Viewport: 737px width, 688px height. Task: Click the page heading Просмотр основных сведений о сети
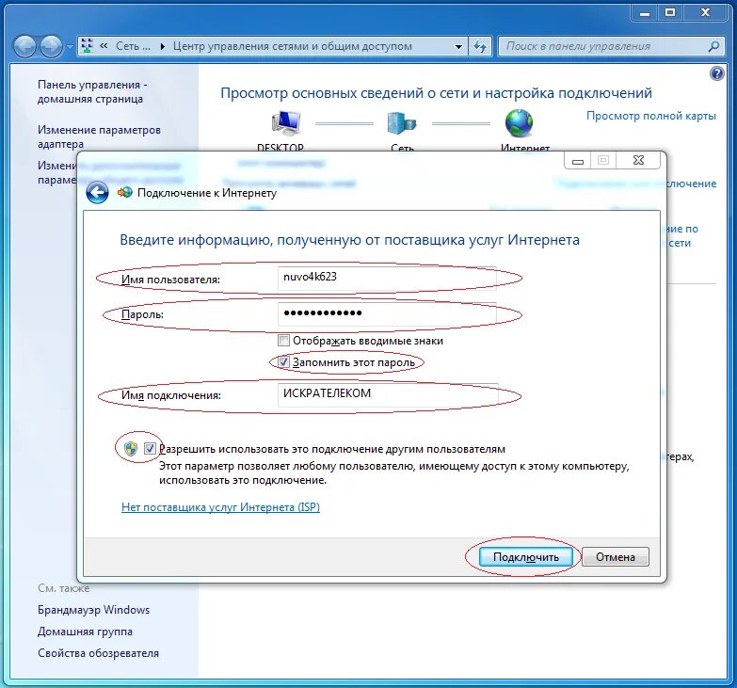pyautogui.click(x=436, y=93)
